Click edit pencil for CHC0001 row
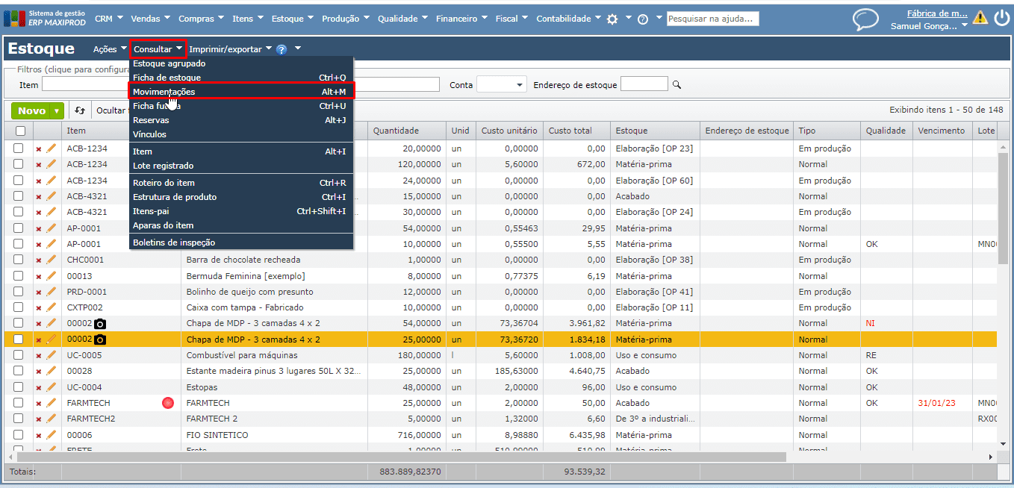The image size is (1014, 488). pyautogui.click(x=51, y=260)
